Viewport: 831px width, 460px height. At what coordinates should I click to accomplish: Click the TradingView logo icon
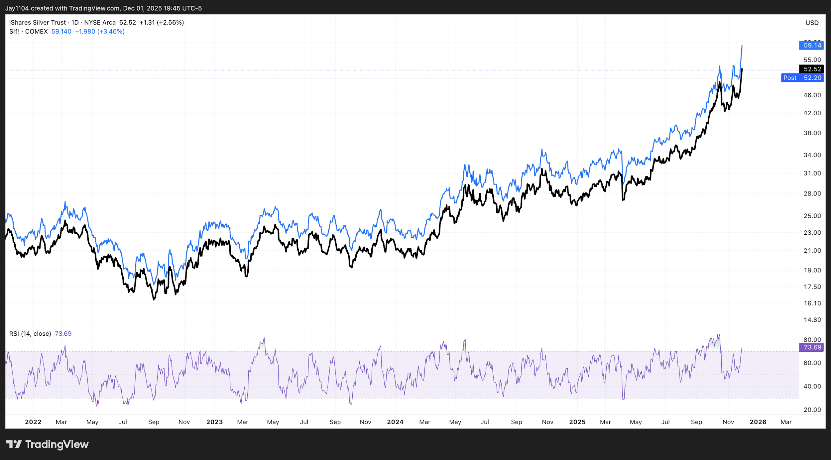14,444
